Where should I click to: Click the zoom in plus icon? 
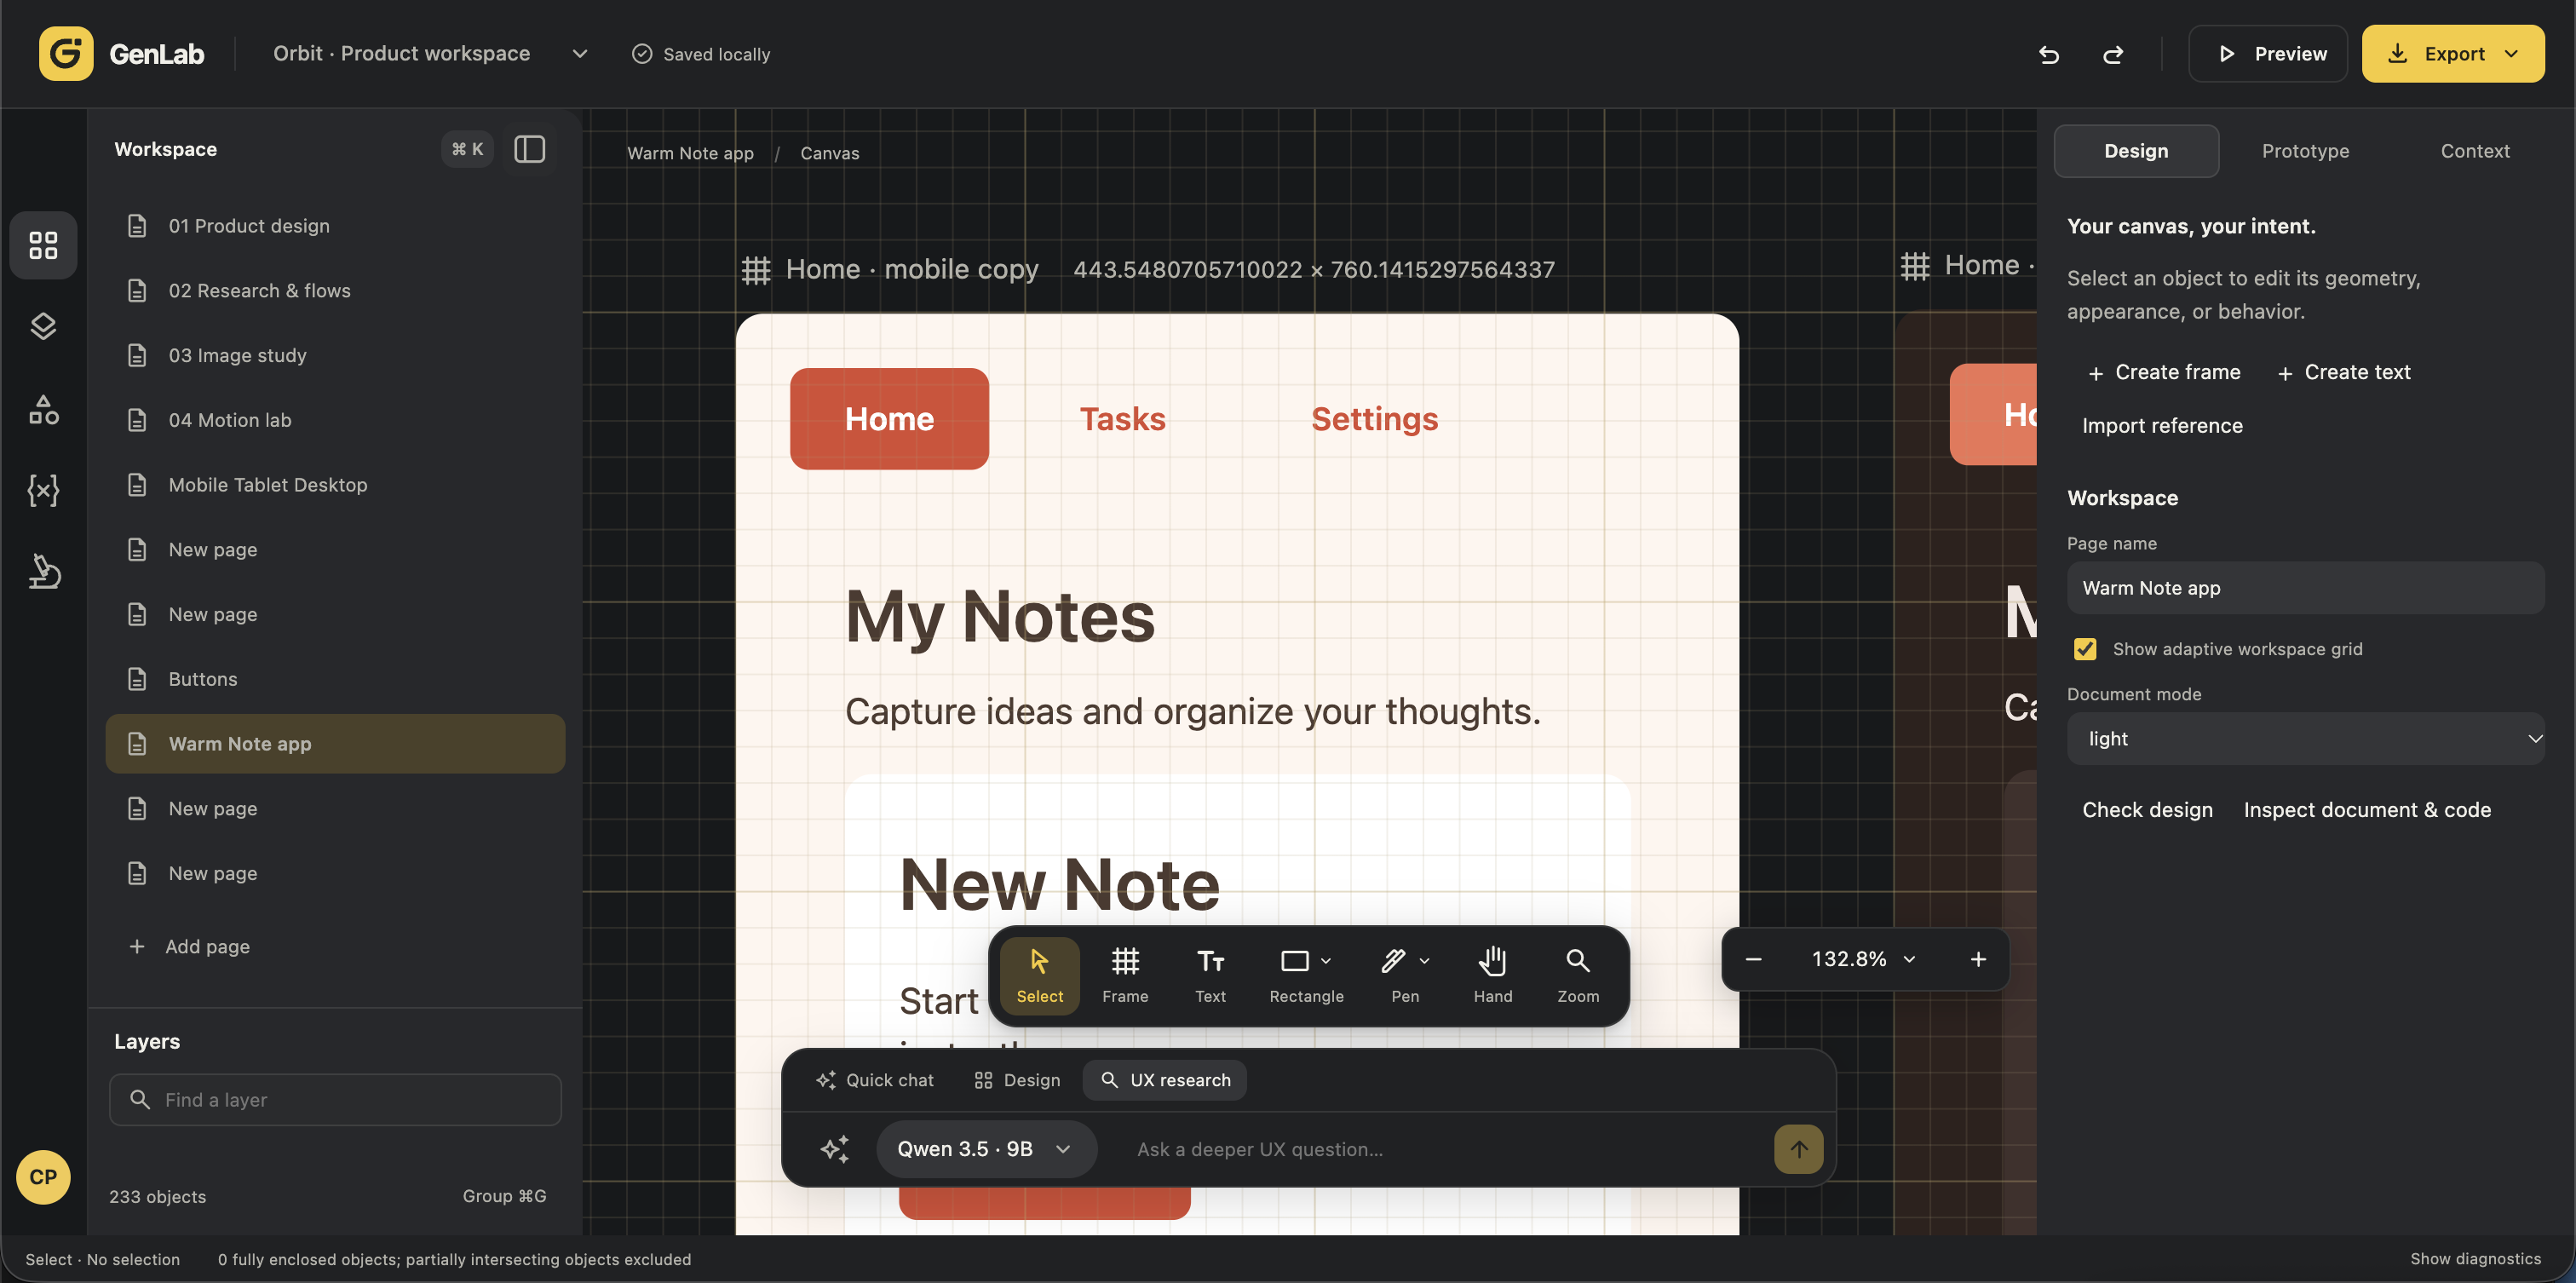pos(1977,959)
